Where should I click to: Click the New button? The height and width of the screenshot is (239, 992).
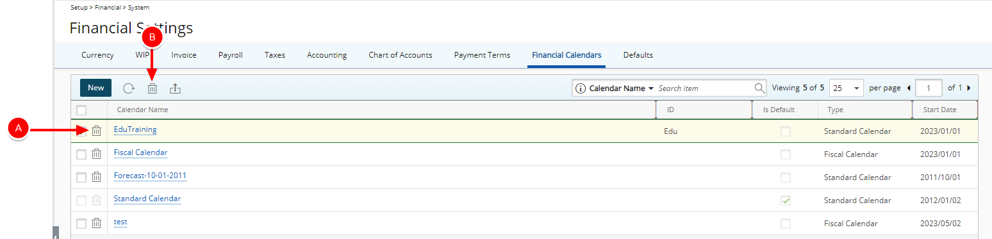pyautogui.click(x=96, y=88)
